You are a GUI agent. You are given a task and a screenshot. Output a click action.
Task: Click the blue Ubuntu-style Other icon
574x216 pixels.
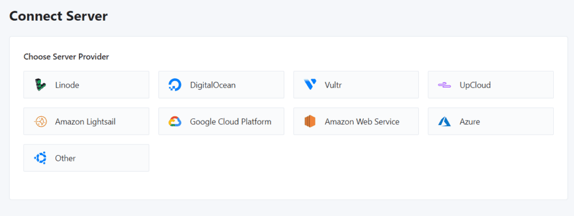pyautogui.click(x=40, y=158)
